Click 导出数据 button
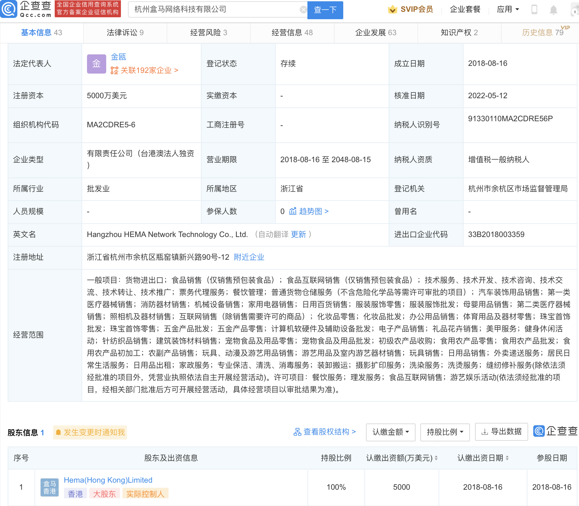The height and width of the screenshot is (506, 579). pos(501,432)
